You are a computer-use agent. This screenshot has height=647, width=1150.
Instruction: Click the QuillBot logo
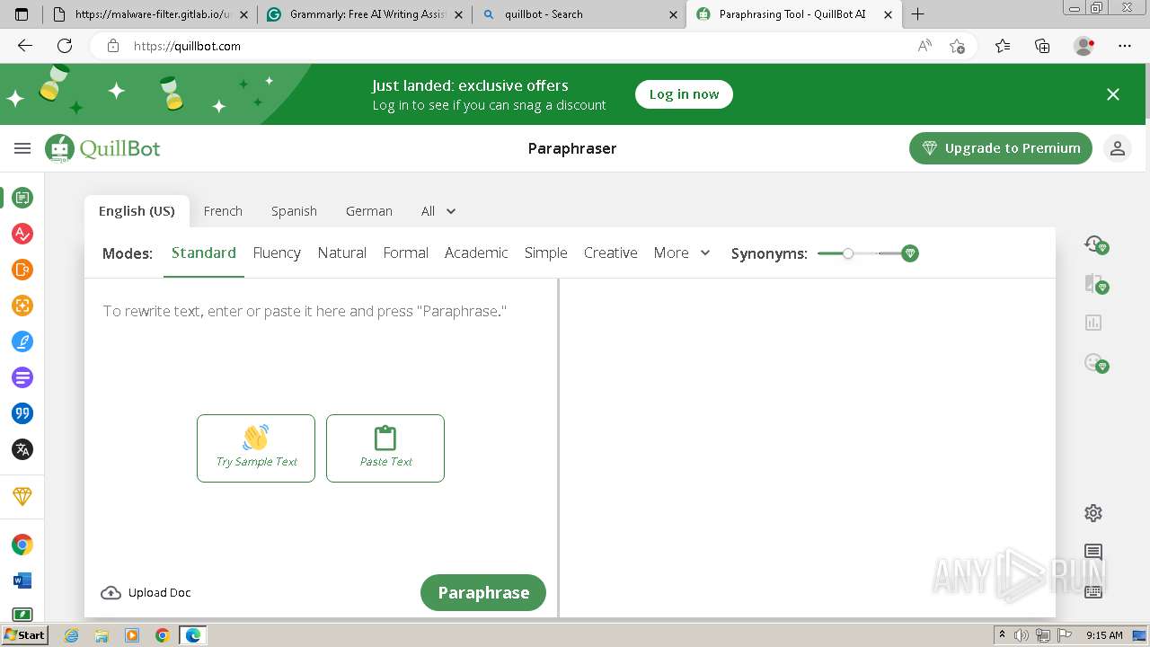pos(102,148)
